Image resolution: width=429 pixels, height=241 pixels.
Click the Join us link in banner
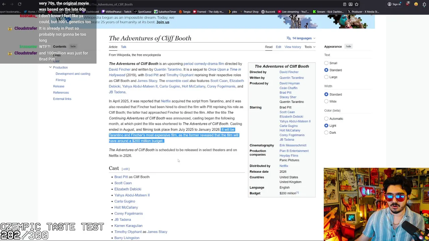pyautogui.click(x=163, y=22)
